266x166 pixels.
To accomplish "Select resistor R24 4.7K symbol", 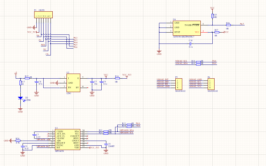I will (18, 141).
